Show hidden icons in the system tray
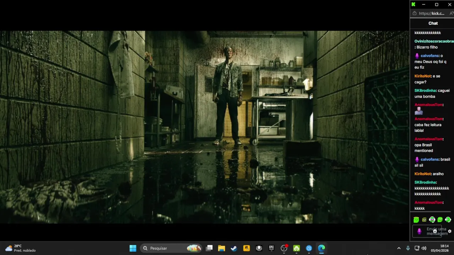 399,248
